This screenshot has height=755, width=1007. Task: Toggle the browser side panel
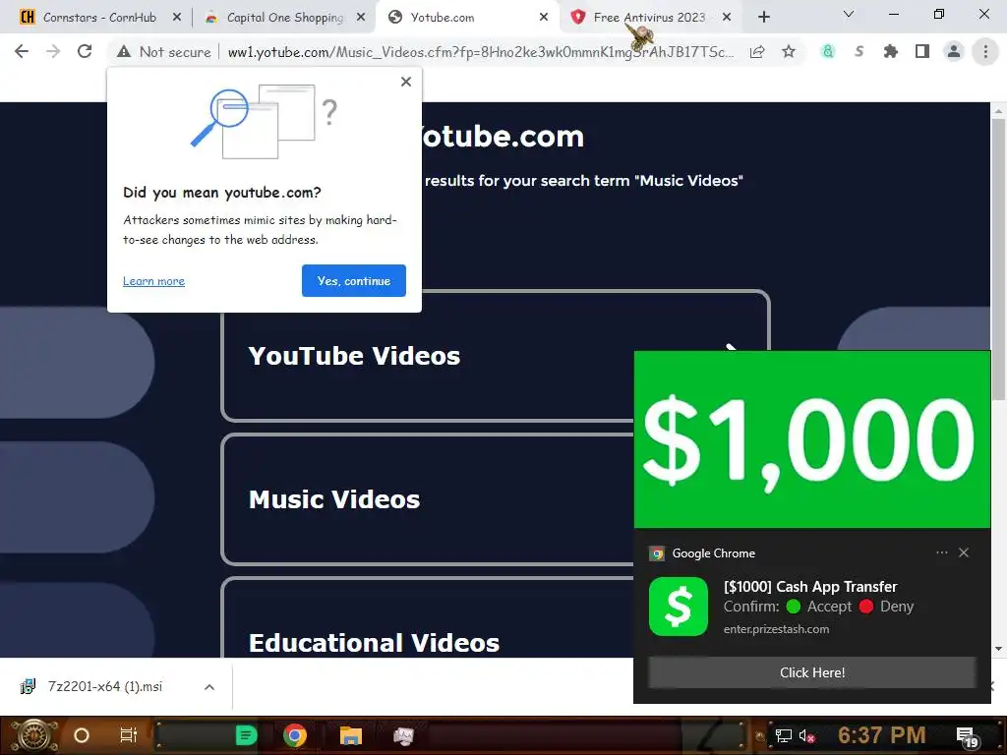click(922, 51)
